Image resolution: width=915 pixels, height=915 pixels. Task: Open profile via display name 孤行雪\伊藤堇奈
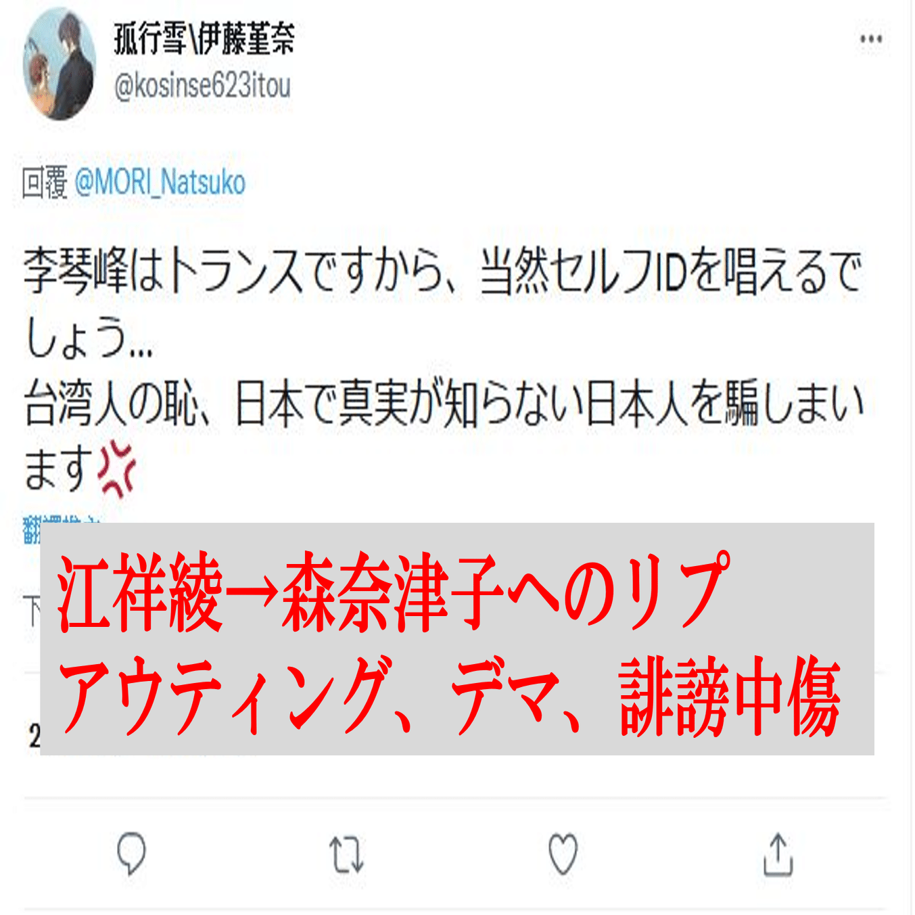point(204,38)
